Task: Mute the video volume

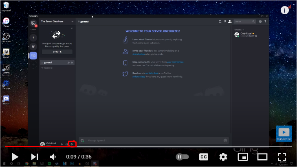Action: click(x=53, y=157)
